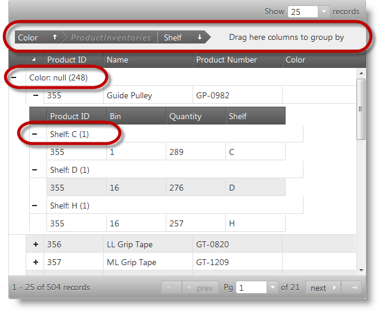Open the Show records page size dropdown
The height and width of the screenshot is (311, 378).
[324, 11]
